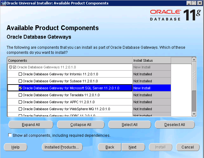Viewport: 204px width, 158px height.
Task: Click the Collapse All button
Action: tap(81, 124)
